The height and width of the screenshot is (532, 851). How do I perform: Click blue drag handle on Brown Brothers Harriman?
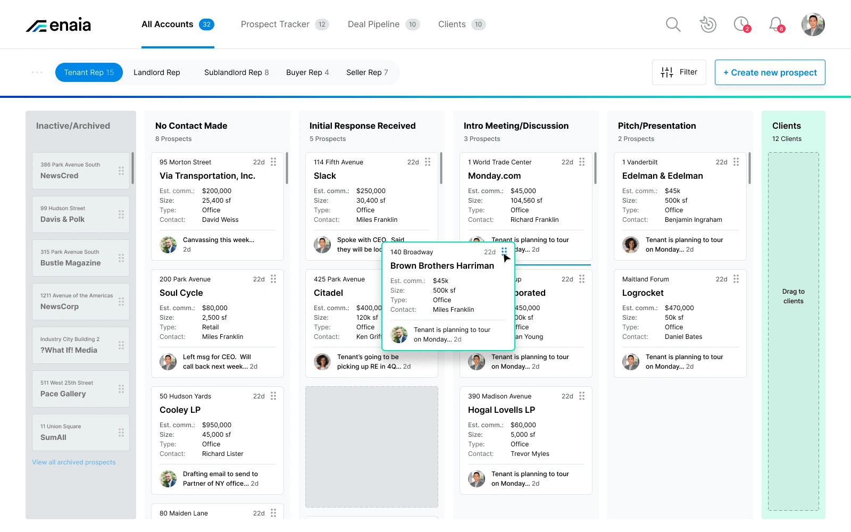coord(504,252)
